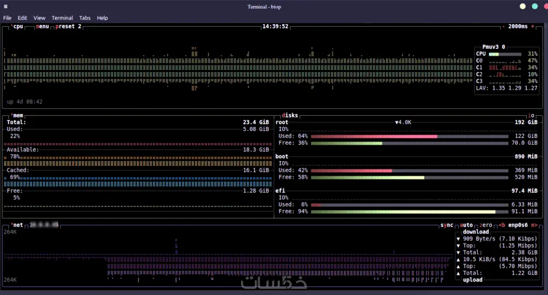
Task: Select the root disk name
Action: (282, 122)
